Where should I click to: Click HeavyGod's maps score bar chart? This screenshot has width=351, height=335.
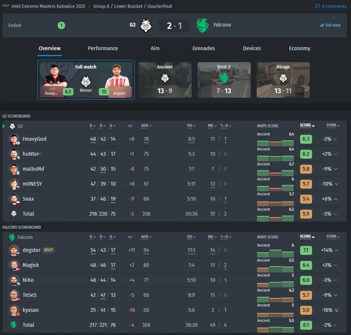tap(275, 143)
